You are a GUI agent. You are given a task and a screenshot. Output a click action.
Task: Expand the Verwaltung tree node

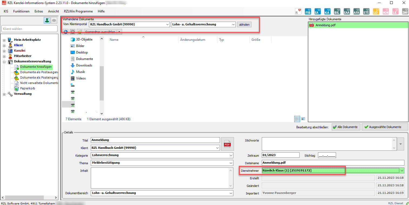point(4,94)
